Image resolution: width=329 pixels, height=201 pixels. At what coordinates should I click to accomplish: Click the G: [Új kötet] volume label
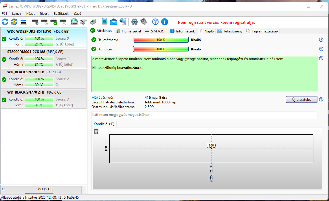pos(65,44)
